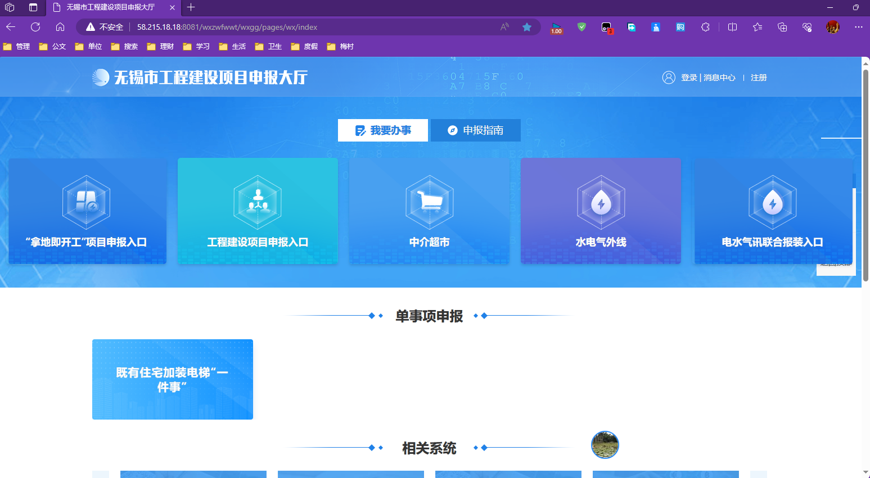Click the 注册 link
Screen dimensions: 870x478
tap(759, 78)
